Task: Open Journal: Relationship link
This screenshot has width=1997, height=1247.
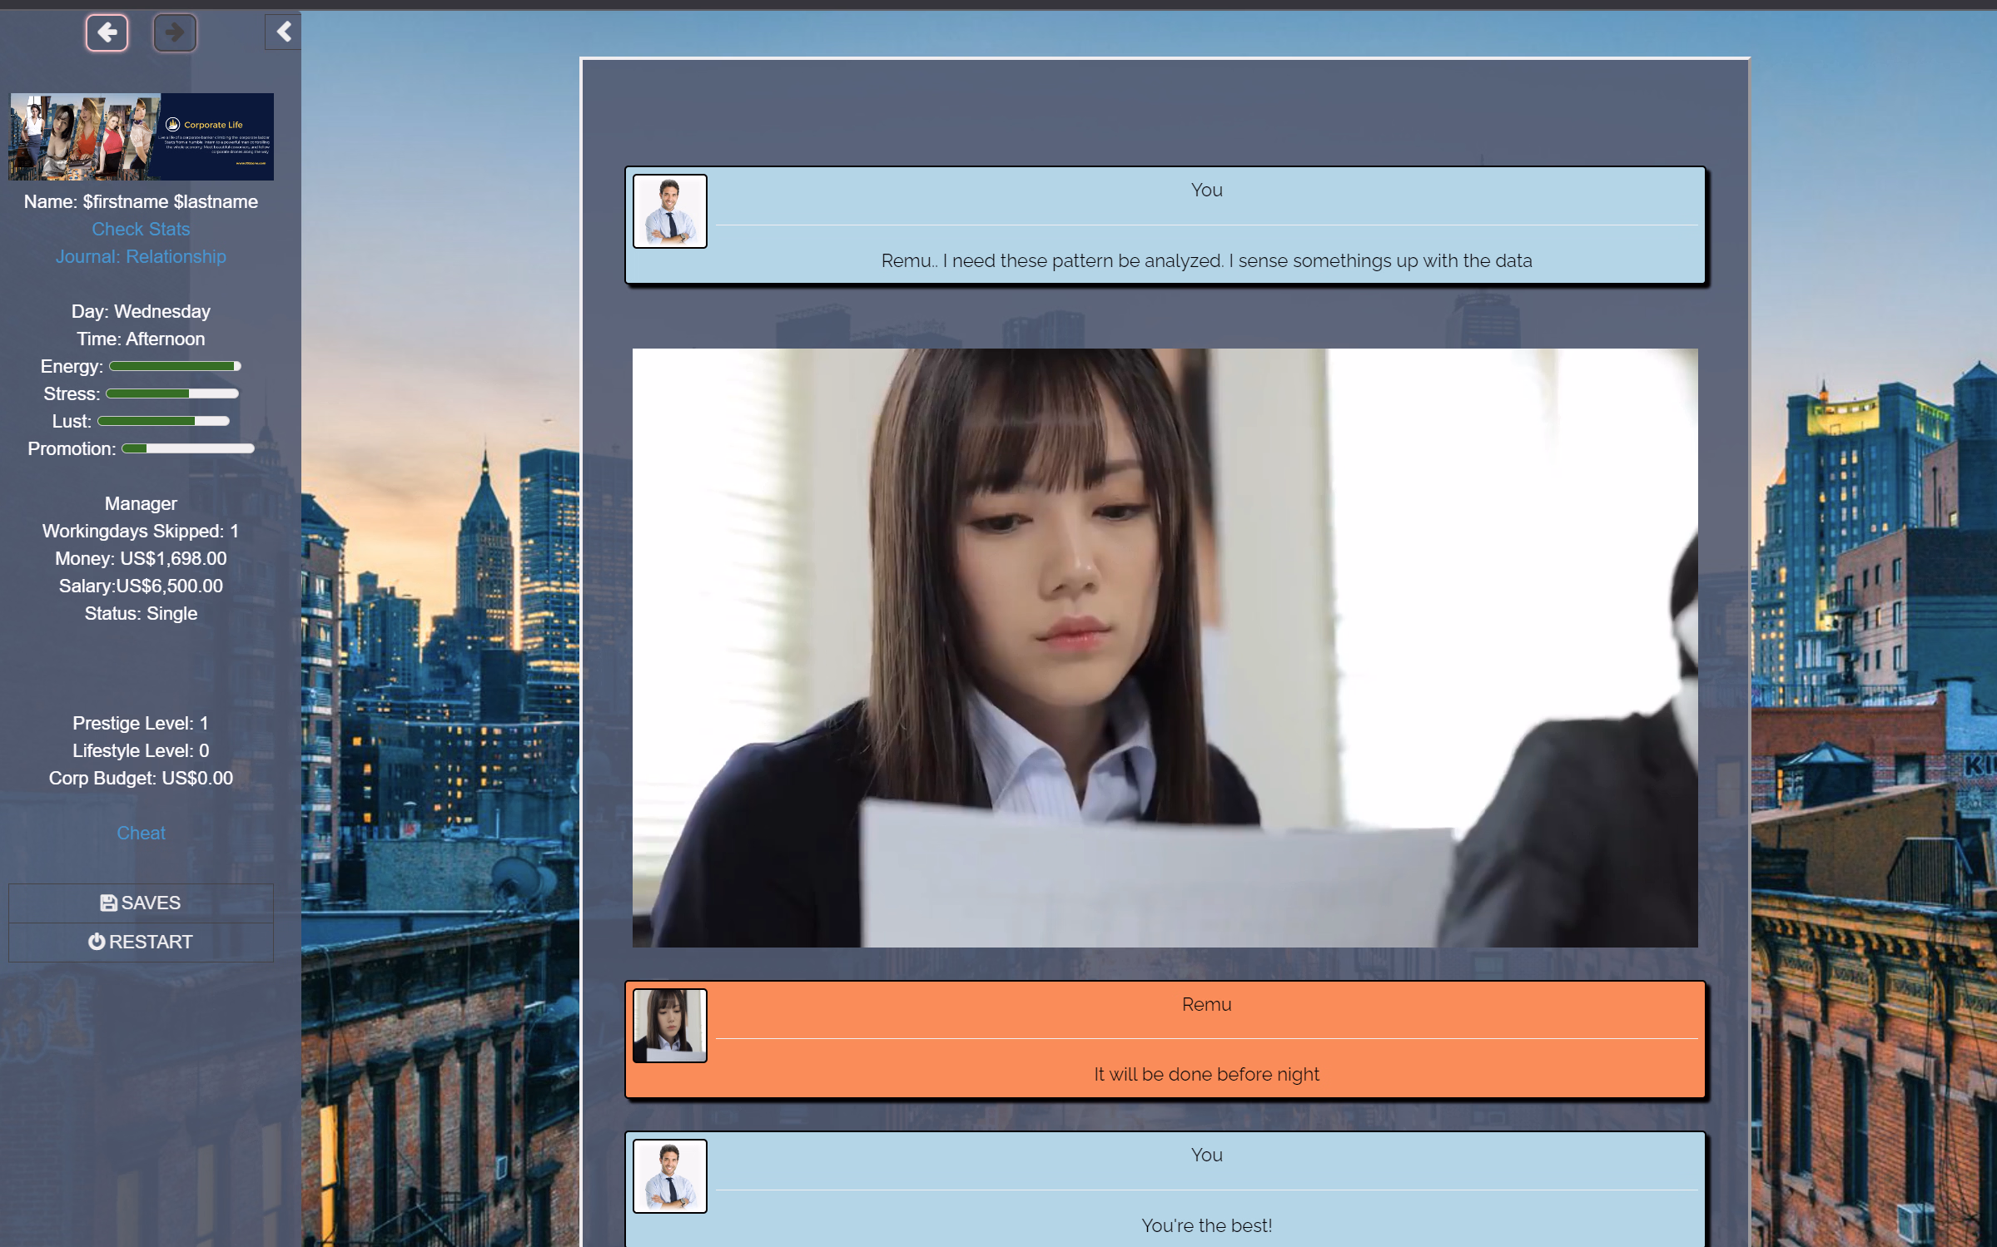Action: click(141, 256)
